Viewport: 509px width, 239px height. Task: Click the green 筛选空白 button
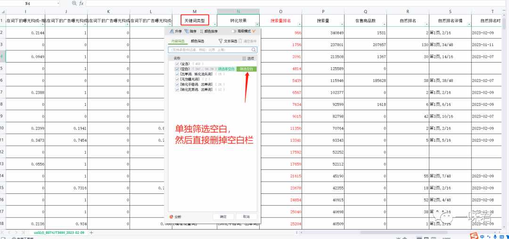pyautogui.click(x=246, y=69)
